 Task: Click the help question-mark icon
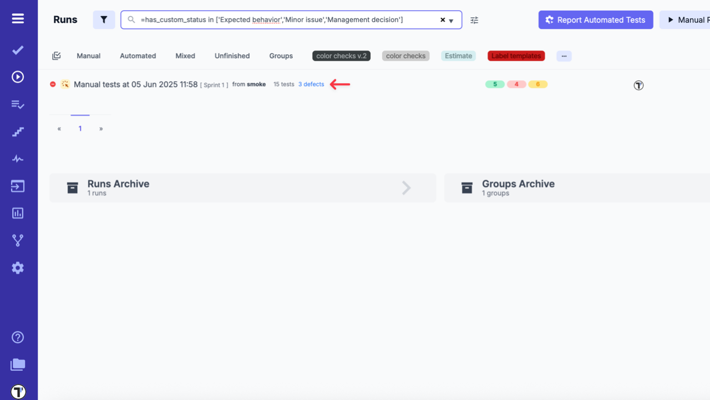point(18,337)
